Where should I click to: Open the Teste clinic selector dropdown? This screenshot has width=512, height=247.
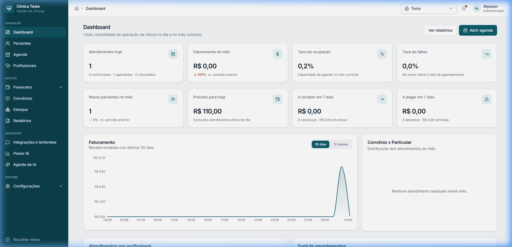[429, 9]
